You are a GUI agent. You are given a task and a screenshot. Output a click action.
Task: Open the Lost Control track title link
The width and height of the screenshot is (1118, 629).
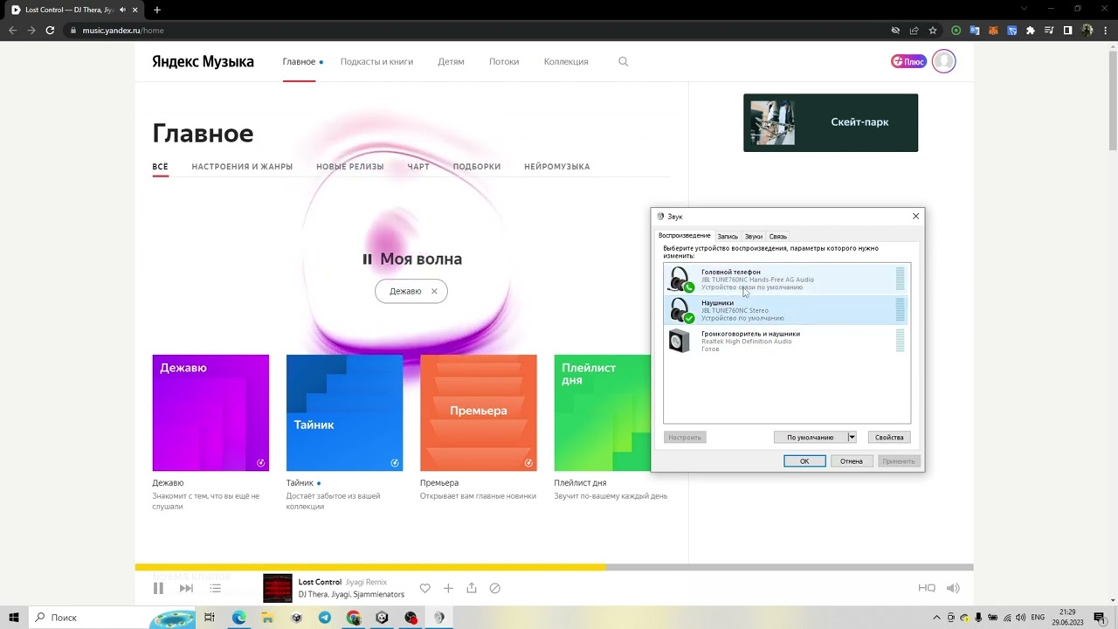pos(320,582)
